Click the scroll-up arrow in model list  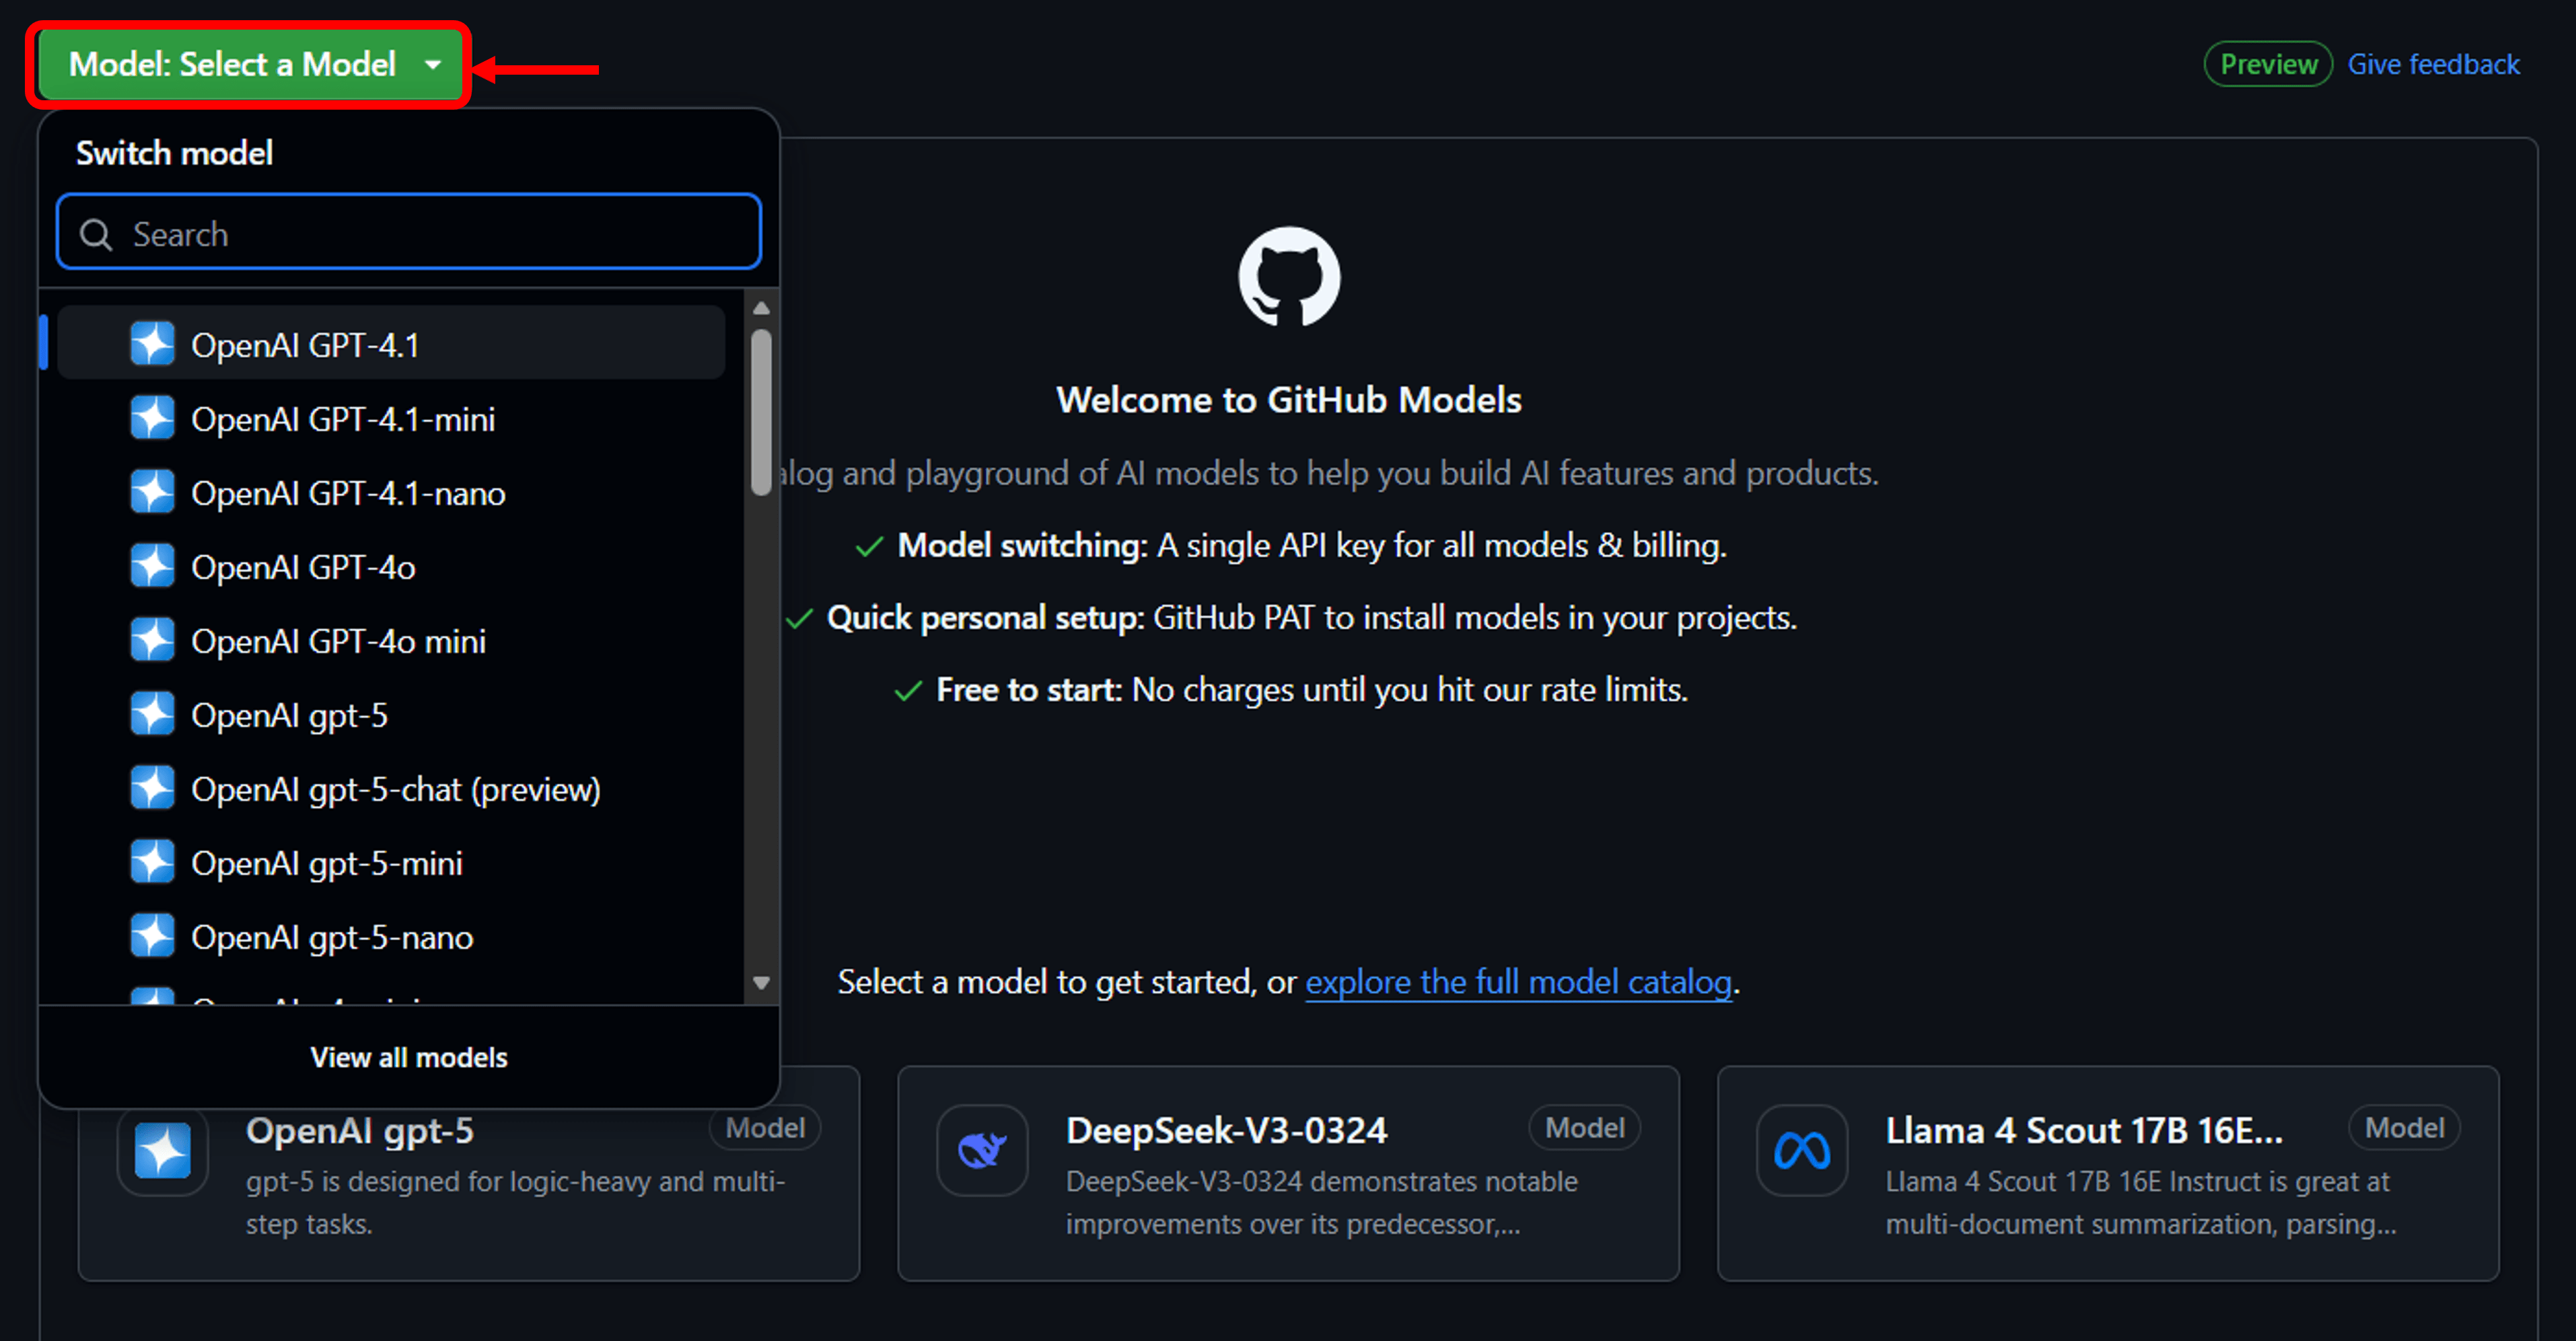click(x=761, y=308)
